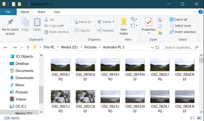Click Copy path in Clipboard group
Image resolution: width=204 pixels, height=121 pixels.
click(54, 26)
